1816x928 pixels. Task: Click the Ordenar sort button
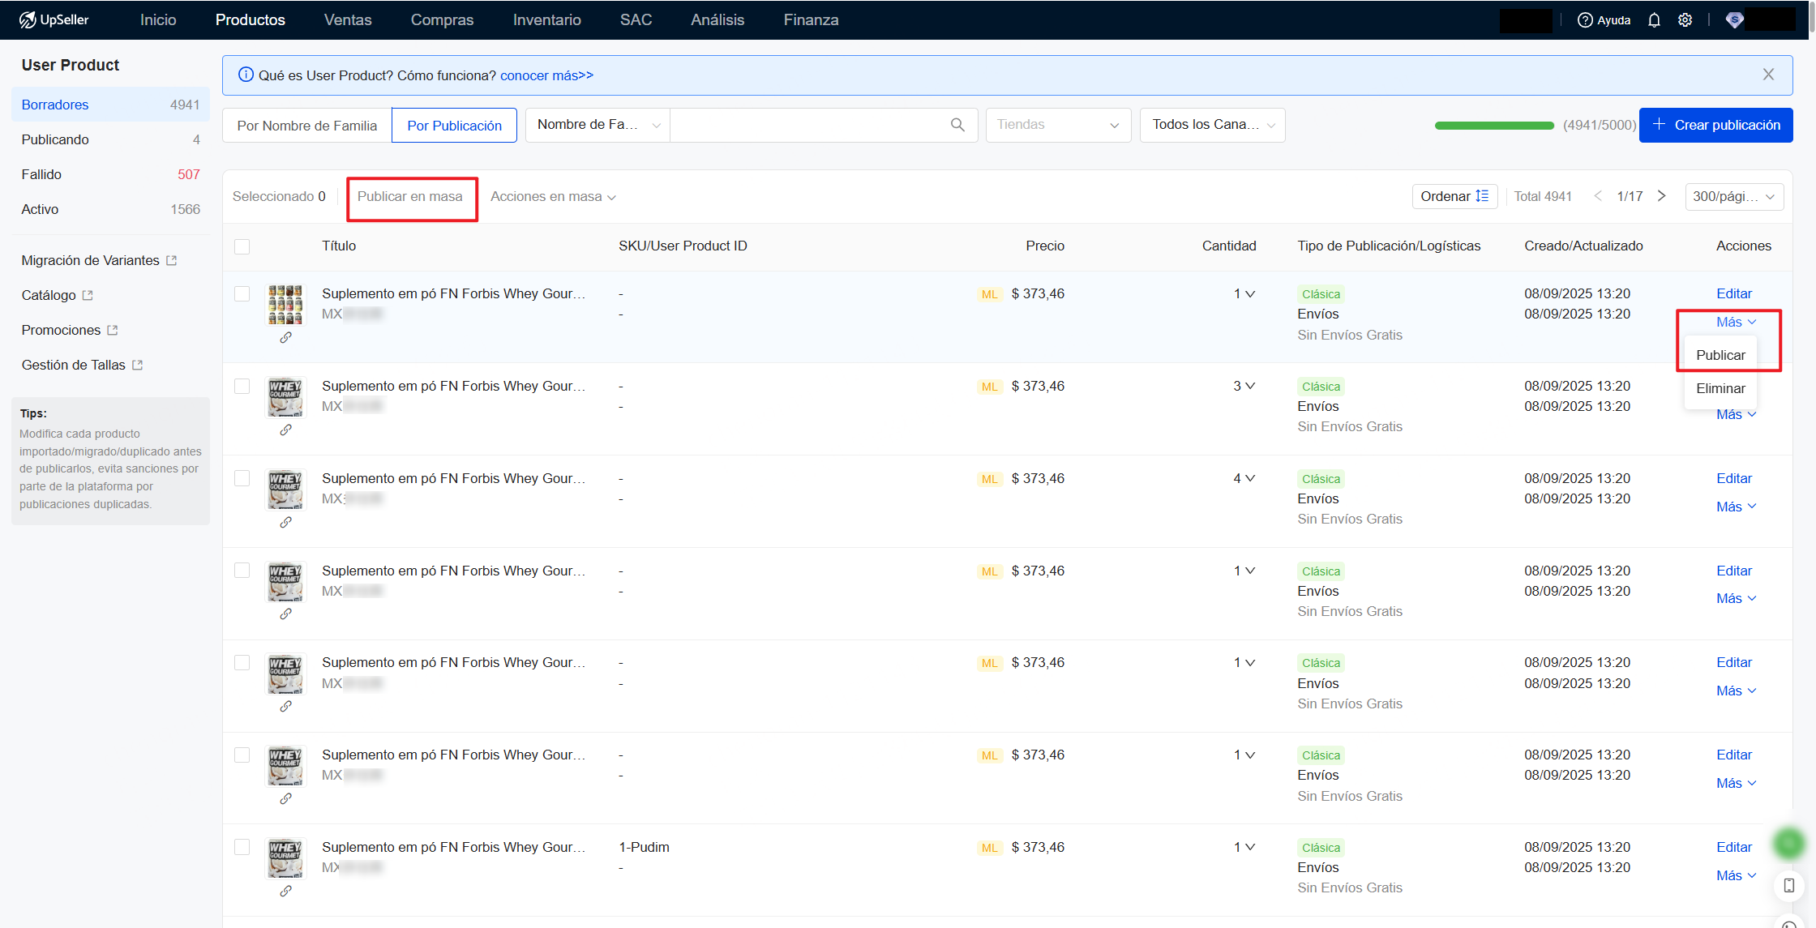click(x=1454, y=196)
